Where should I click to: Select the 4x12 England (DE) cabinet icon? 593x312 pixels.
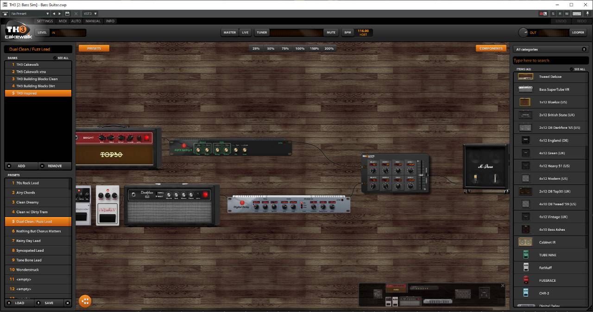pyautogui.click(x=525, y=140)
